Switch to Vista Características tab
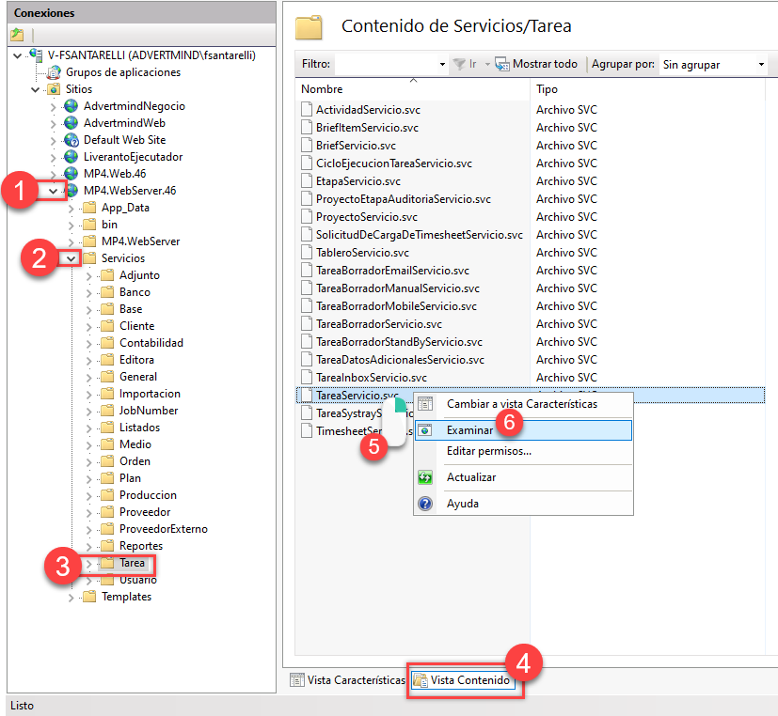778x716 pixels. [348, 680]
